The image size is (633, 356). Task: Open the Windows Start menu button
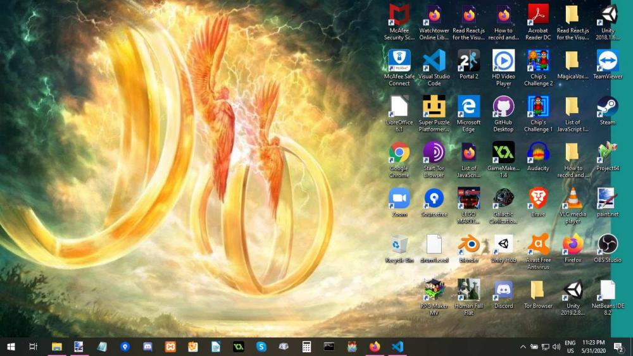click(11, 347)
